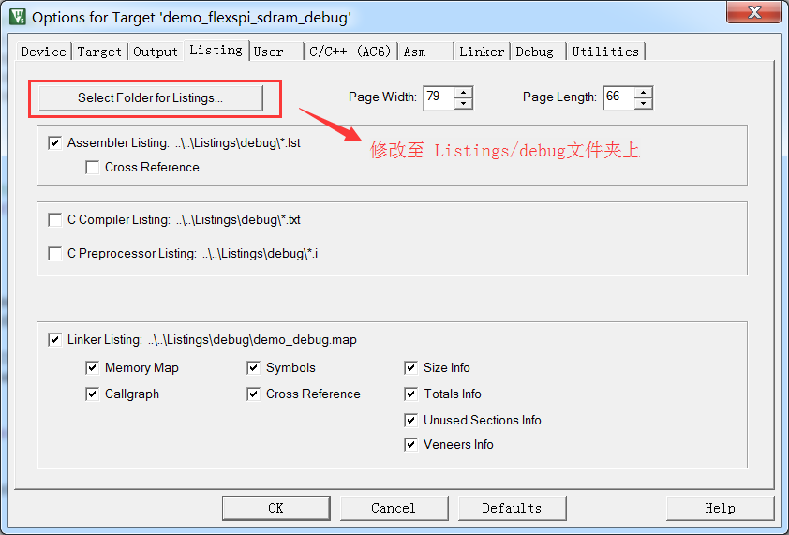This screenshot has width=789, height=535.
Task: Decrease Page Length with down arrow
Action: pos(643,103)
